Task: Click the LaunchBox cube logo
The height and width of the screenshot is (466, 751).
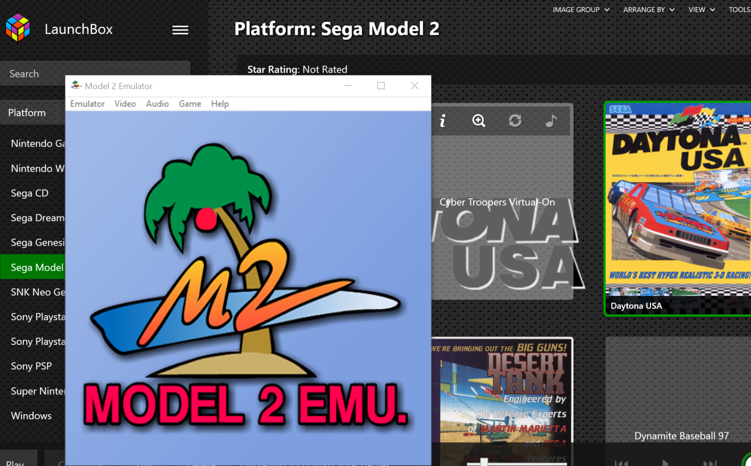Action: point(18,28)
